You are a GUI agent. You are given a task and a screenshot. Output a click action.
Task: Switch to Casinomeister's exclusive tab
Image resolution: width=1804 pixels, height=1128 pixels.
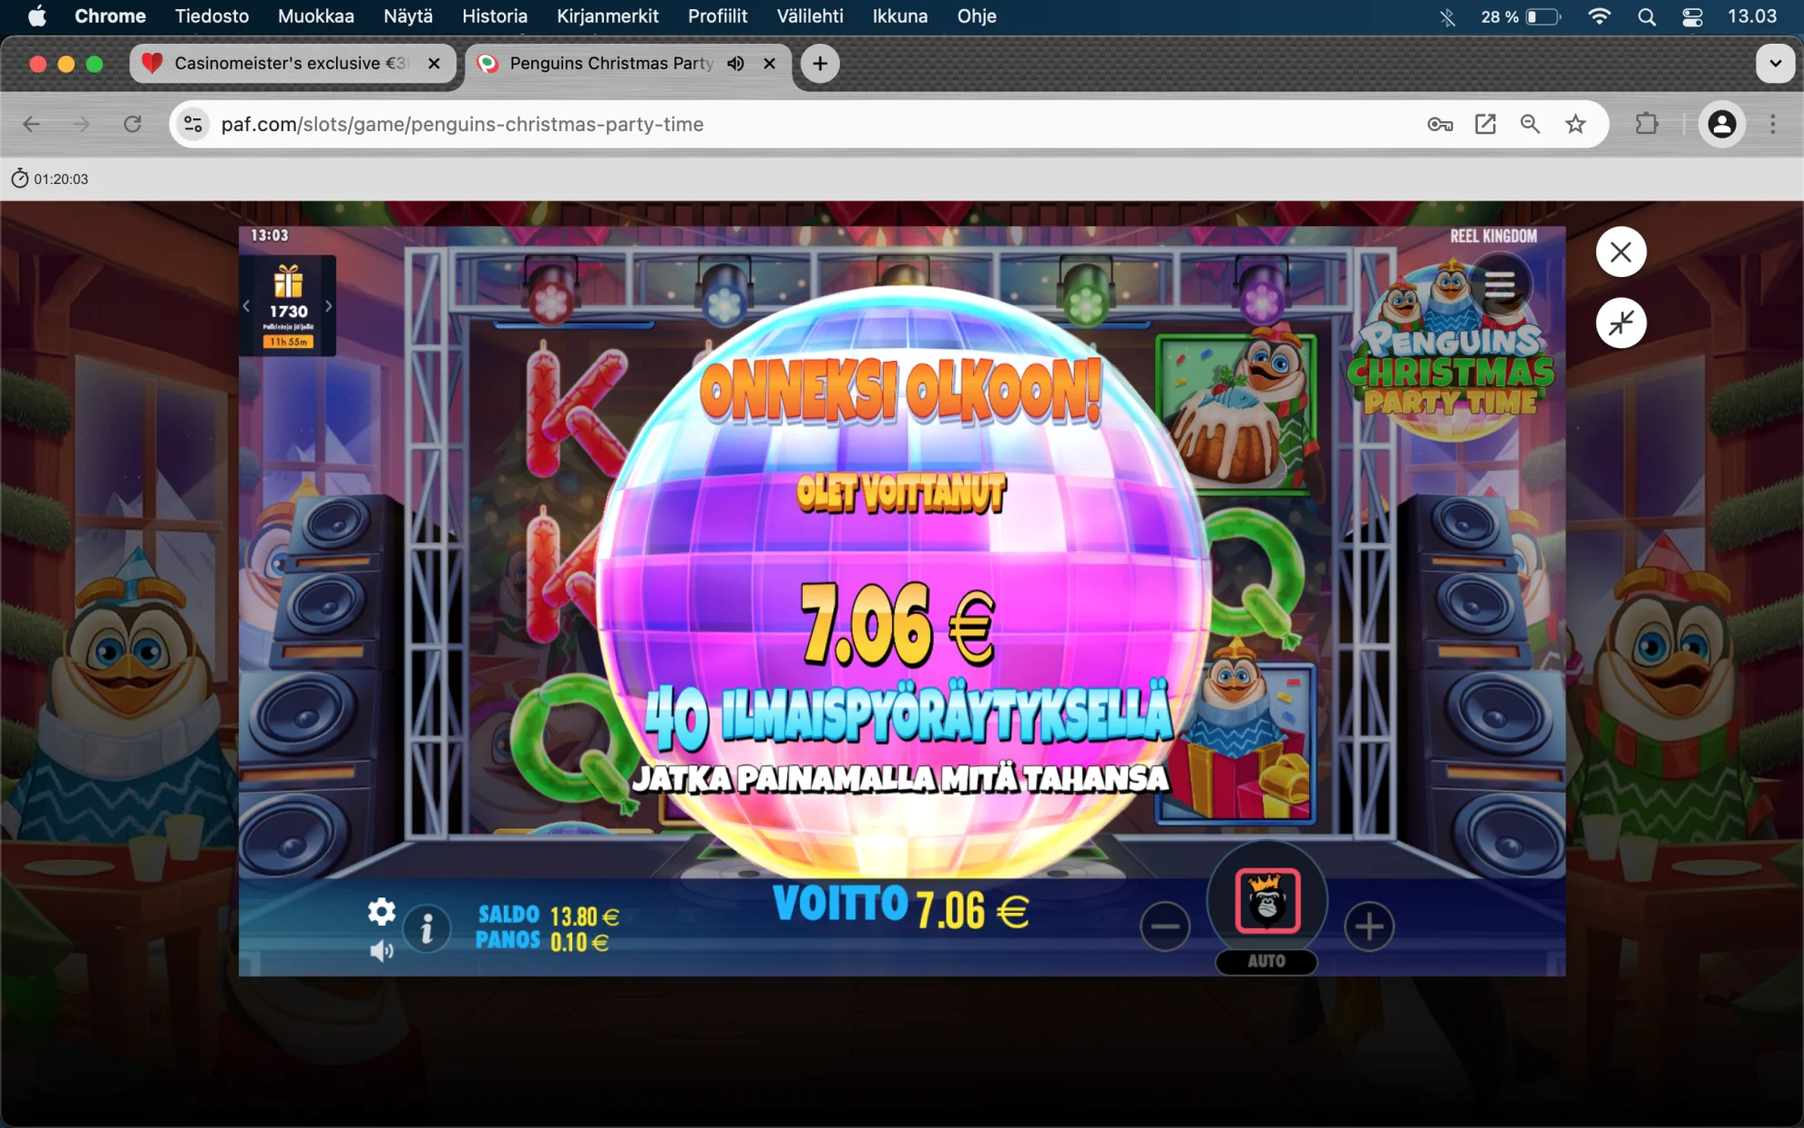pyautogui.click(x=292, y=63)
